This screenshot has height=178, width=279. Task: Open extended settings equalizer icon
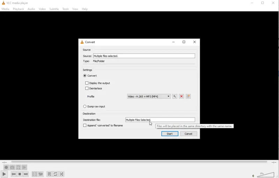41,174
